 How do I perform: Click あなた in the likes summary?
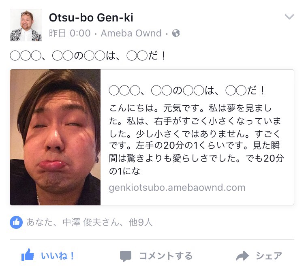coord(40,222)
